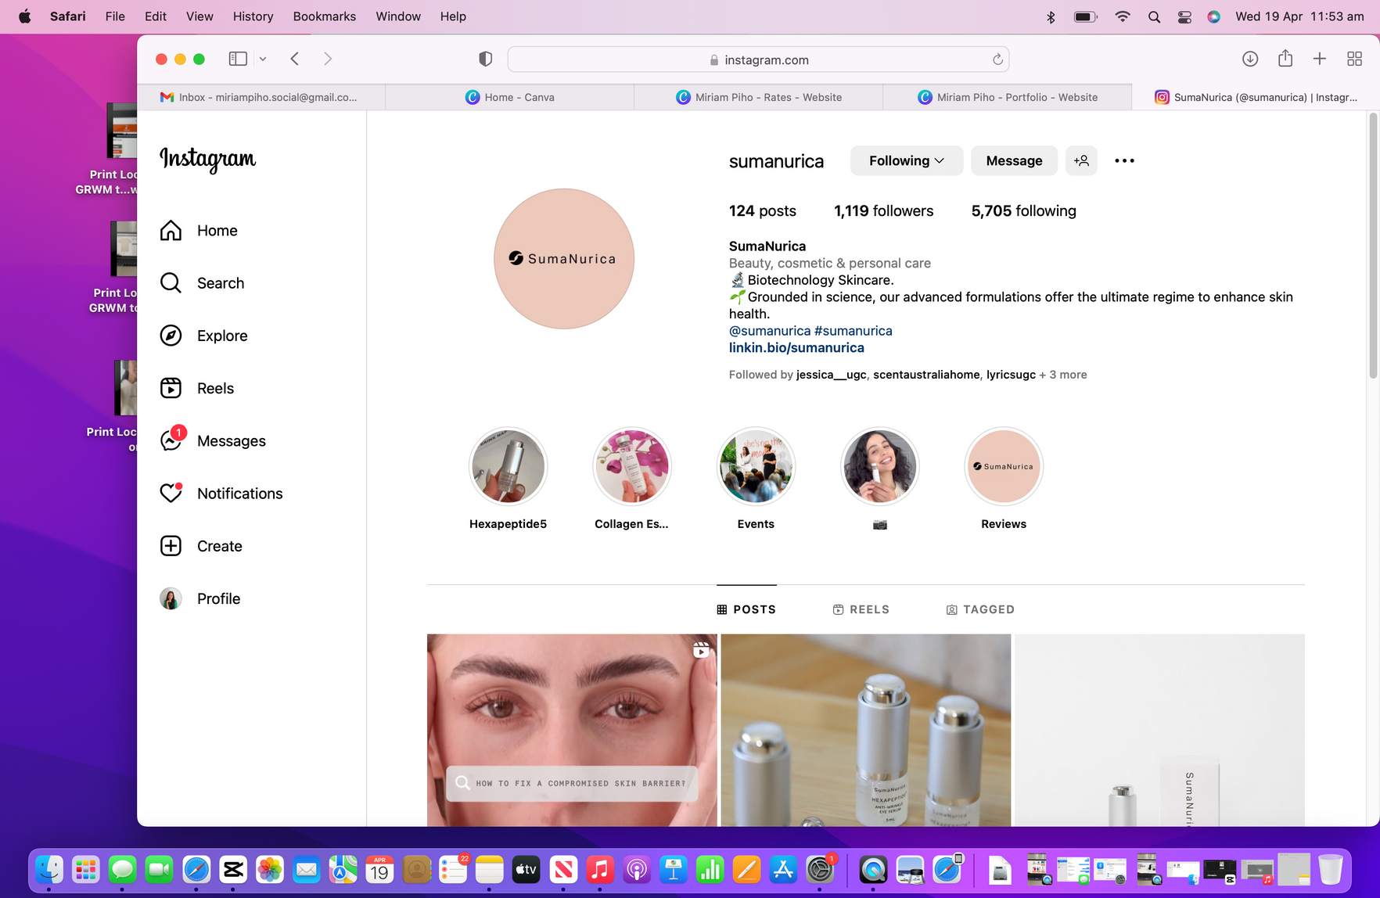1380x898 pixels.
Task: Go forward with Safari's forward arrow
Action: [328, 59]
